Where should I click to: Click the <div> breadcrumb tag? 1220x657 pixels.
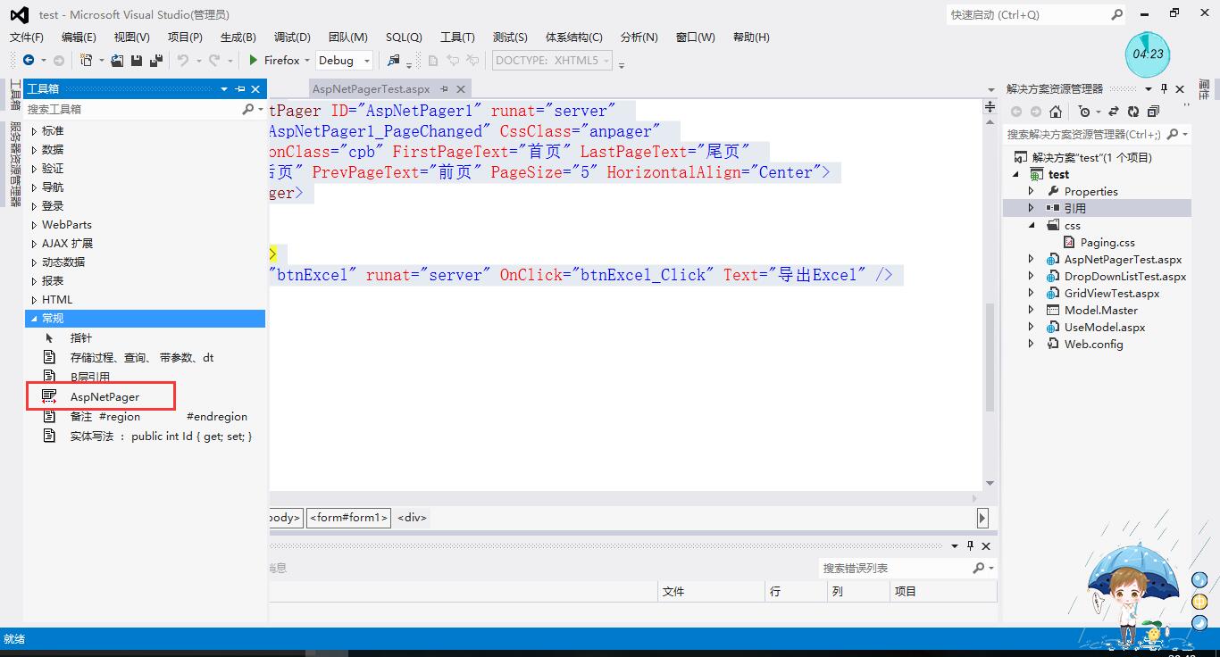[x=412, y=517]
